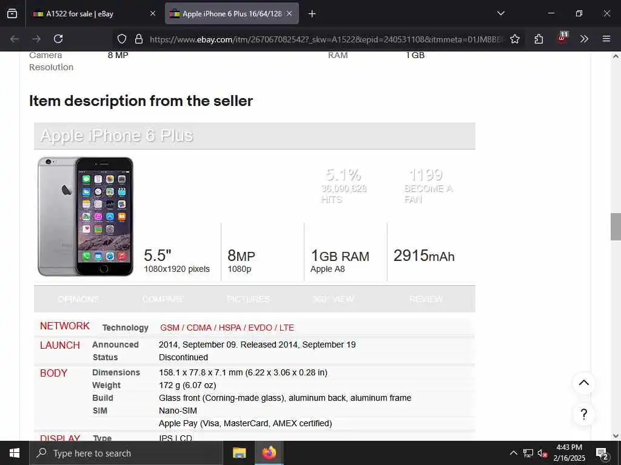Click the BODY section heading
Image resolution: width=621 pixels, height=465 pixels.
[53, 373]
